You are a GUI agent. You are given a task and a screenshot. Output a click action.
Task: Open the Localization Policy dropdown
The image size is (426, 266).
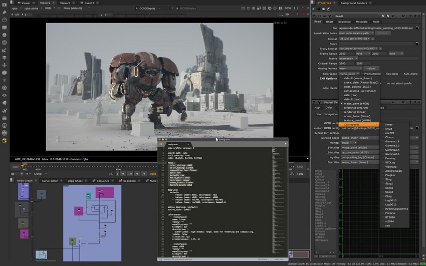tap(356, 33)
